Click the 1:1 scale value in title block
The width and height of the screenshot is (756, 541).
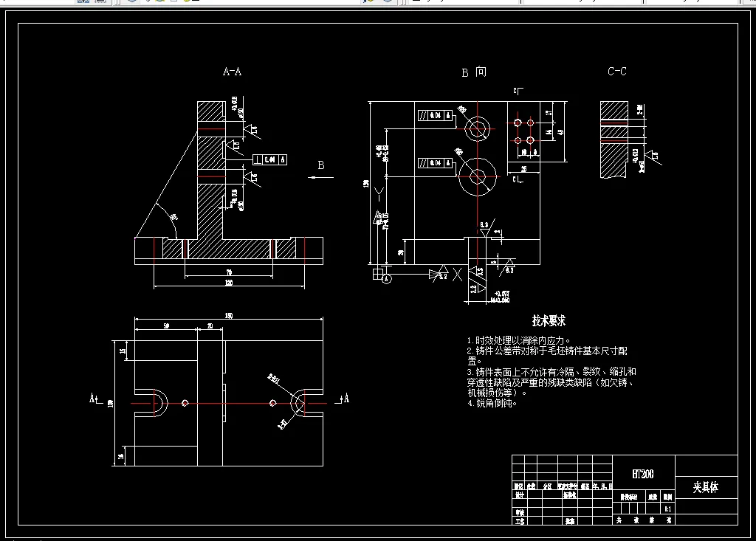[667, 509]
